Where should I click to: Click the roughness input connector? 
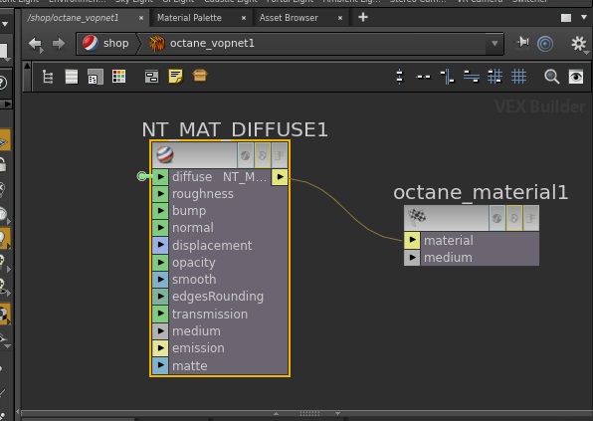point(160,194)
